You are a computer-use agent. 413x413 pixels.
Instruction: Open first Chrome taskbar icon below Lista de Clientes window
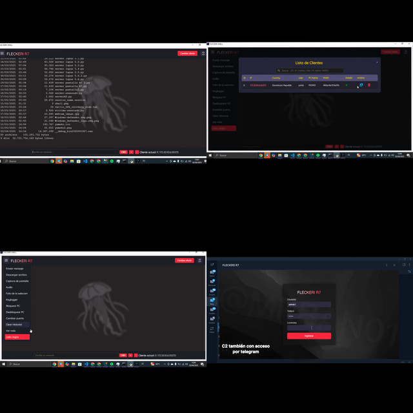261,156
